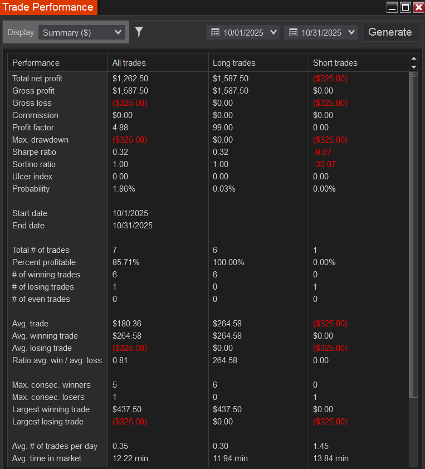Minimize the Trade Performance window

(392, 7)
